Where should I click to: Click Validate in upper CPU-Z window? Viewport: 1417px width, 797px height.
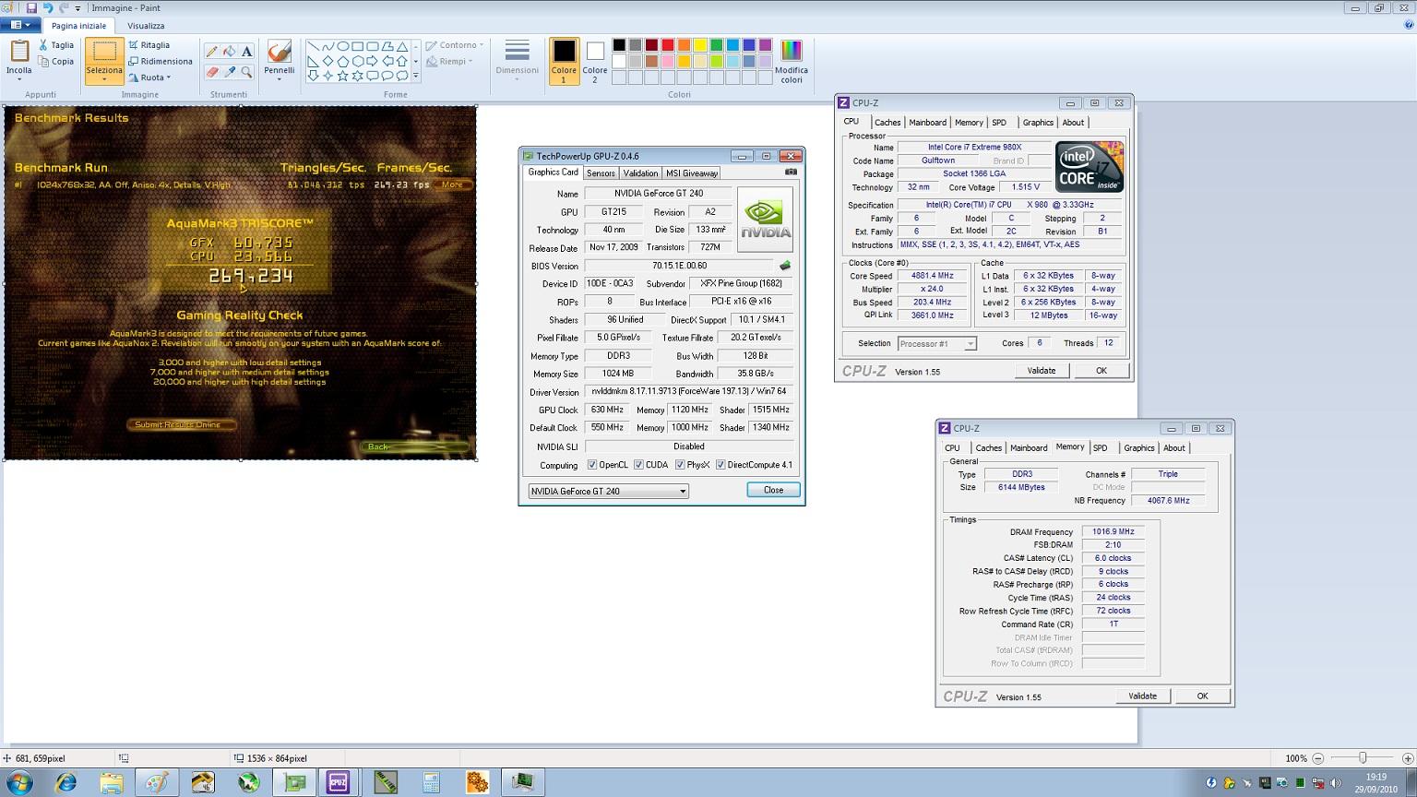pyautogui.click(x=1042, y=371)
